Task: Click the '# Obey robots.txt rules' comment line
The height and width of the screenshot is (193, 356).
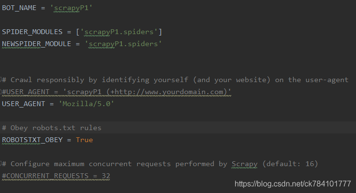Action: [x=52, y=128]
